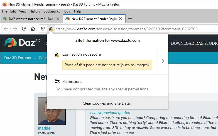This screenshot has width=218, height=136.
Task: Reload the current page
Action: click(24, 29)
